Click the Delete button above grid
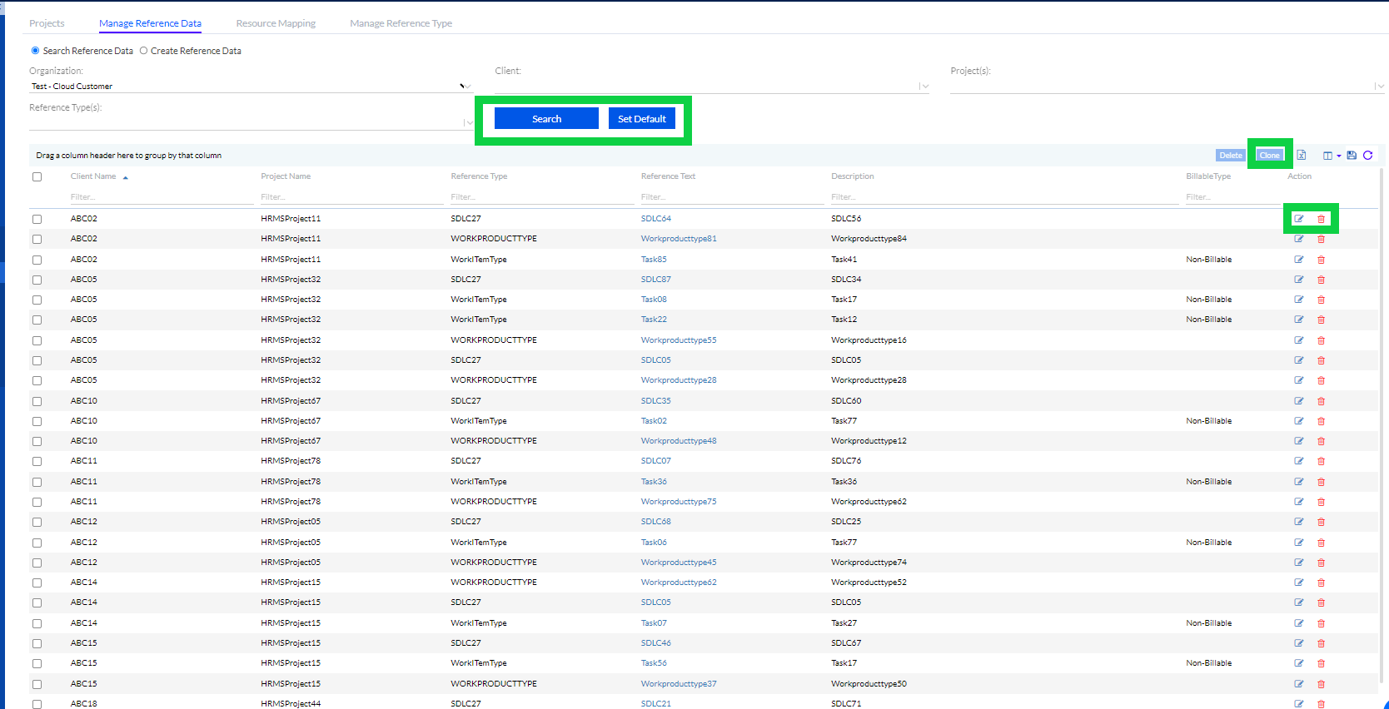Viewport: 1389px width, 709px height. click(x=1231, y=156)
